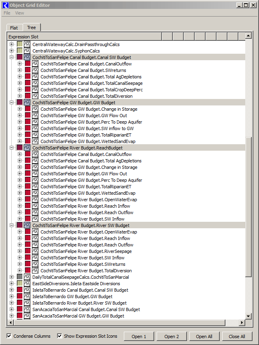Collapse the CochitiToSanFelipe GW Budget.GW Budget node

(11, 103)
